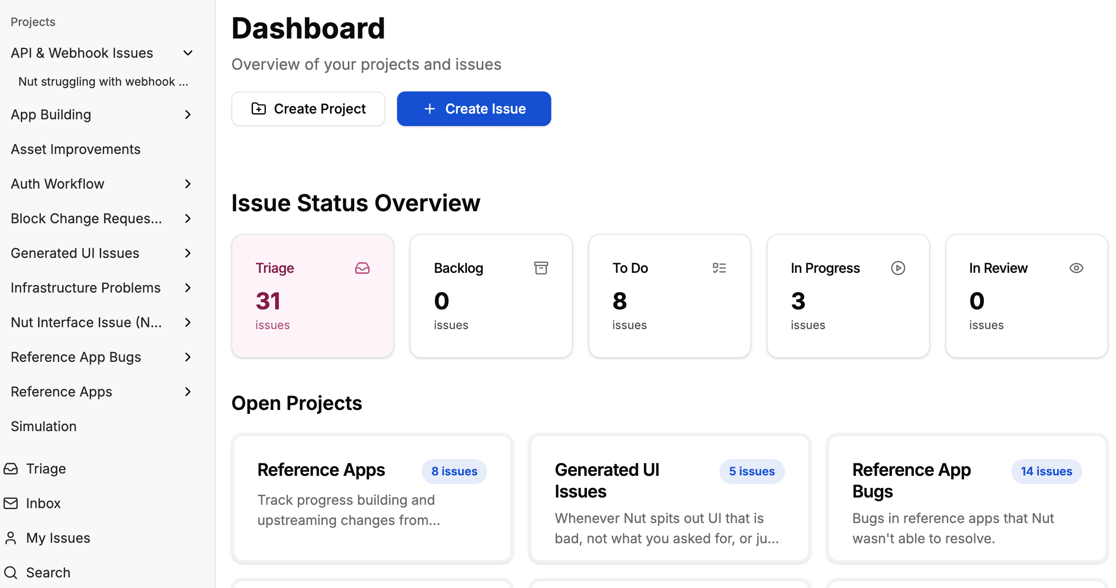Select Asset Improvements in the sidebar
Image resolution: width=1116 pixels, height=588 pixels.
(x=75, y=149)
